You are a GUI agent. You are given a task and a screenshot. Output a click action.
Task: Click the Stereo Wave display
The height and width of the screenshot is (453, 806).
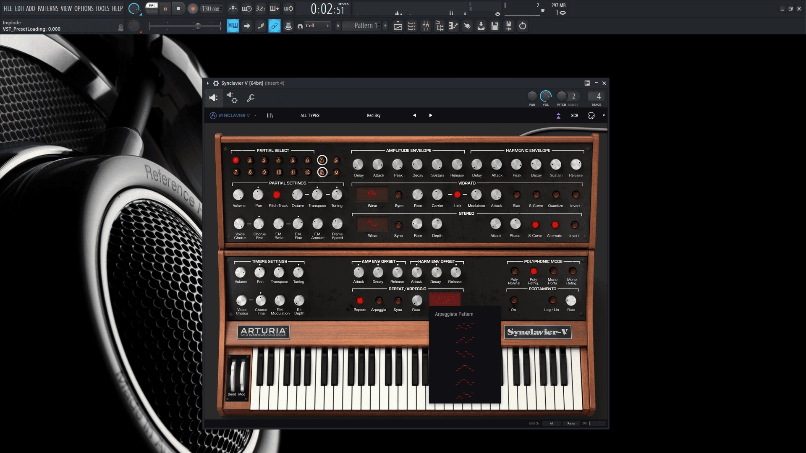pyautogui.click(x=372, y=224)
